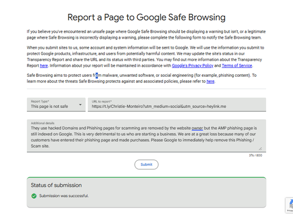Click the 'Submission was successful.' message
This screenshot has height=214, width=293.
[64, 196]
